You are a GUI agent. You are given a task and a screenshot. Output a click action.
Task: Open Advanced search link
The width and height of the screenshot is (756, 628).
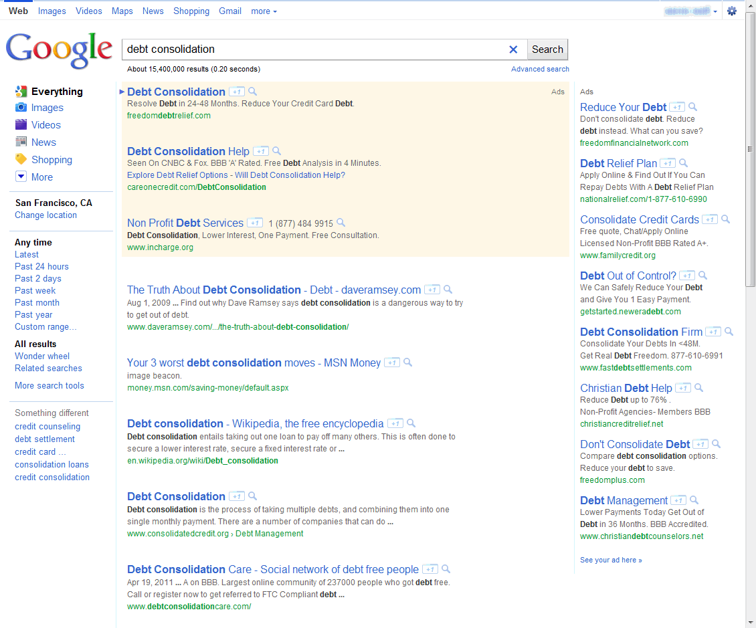[540, 69]
